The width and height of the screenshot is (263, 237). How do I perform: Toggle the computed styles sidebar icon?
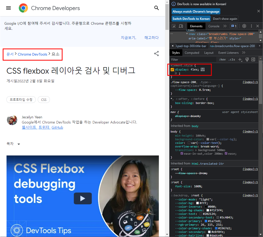click(x=253, y=59)
